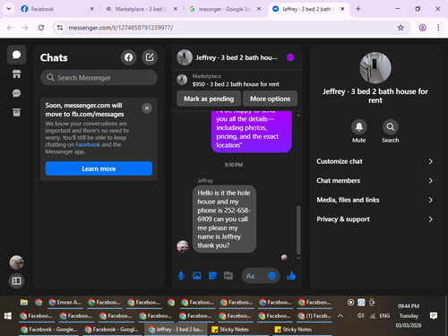Open Marketplace icon in left sidebar

16,74
